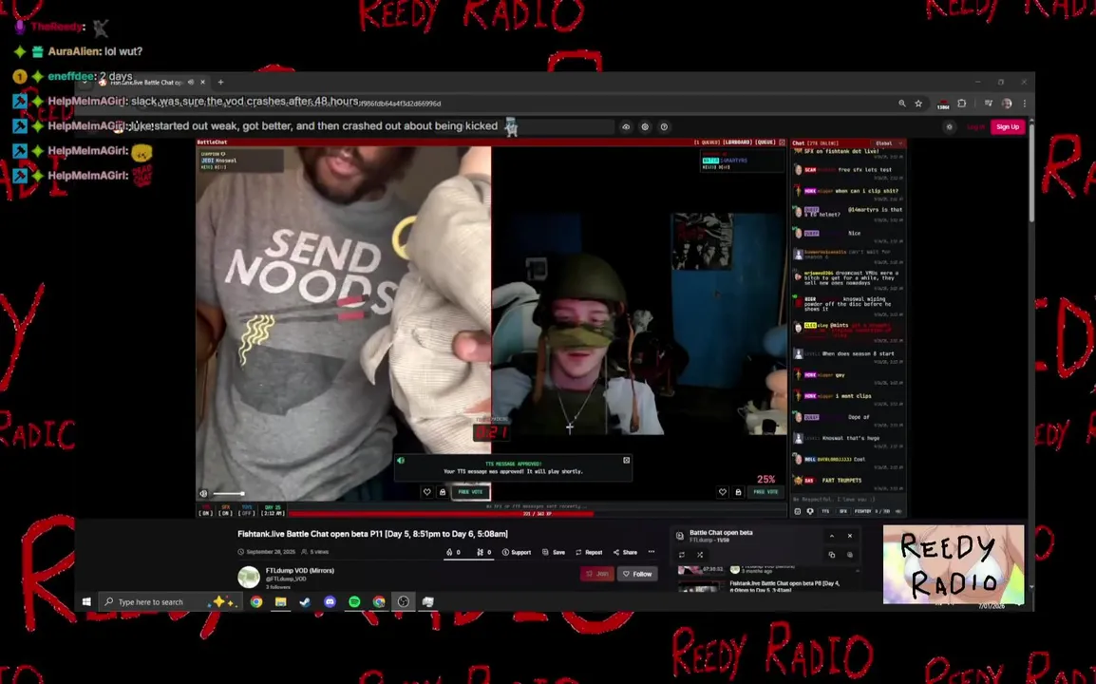
Task: Click the right player's heart icon
Action: [x=723, y=492]
